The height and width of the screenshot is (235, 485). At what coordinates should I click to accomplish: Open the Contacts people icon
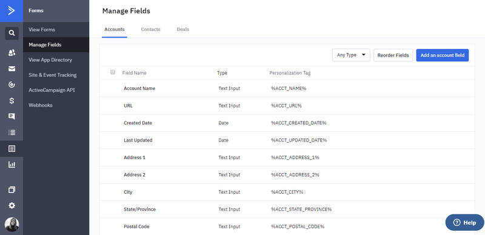(12, 53)
